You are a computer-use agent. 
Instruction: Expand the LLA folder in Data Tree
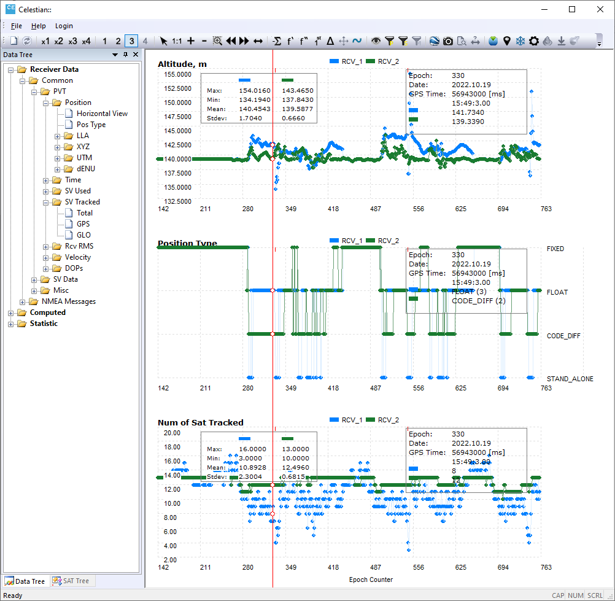[57, 136]
